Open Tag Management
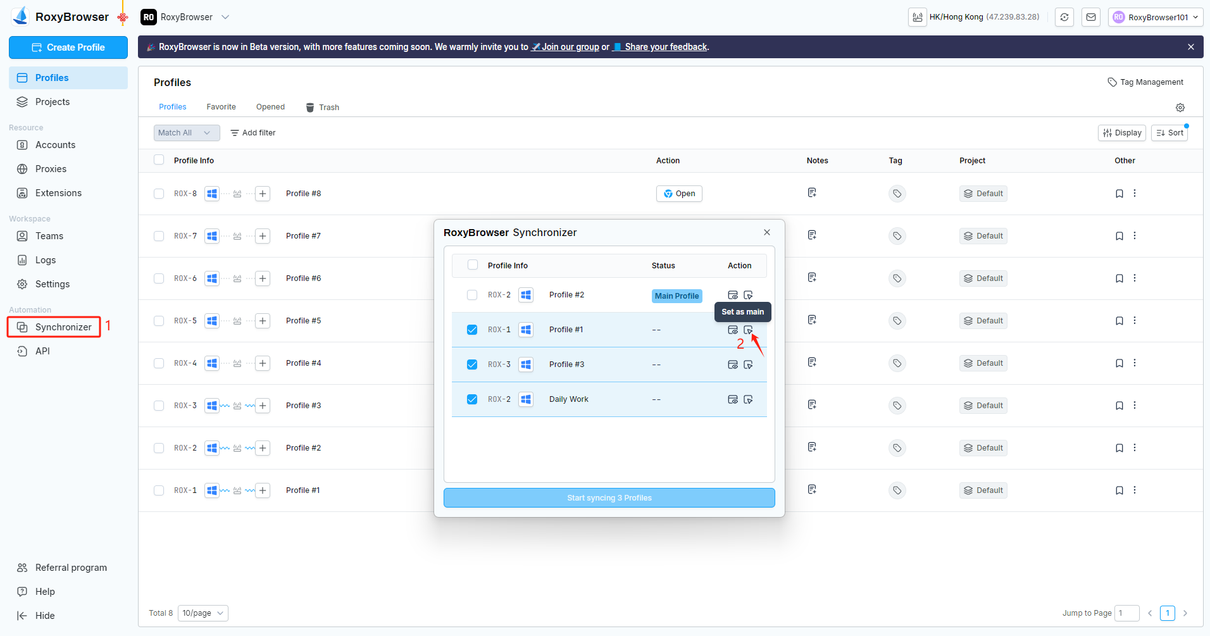This screenshot has height=636, width=1210. [x=1145, y=82]
